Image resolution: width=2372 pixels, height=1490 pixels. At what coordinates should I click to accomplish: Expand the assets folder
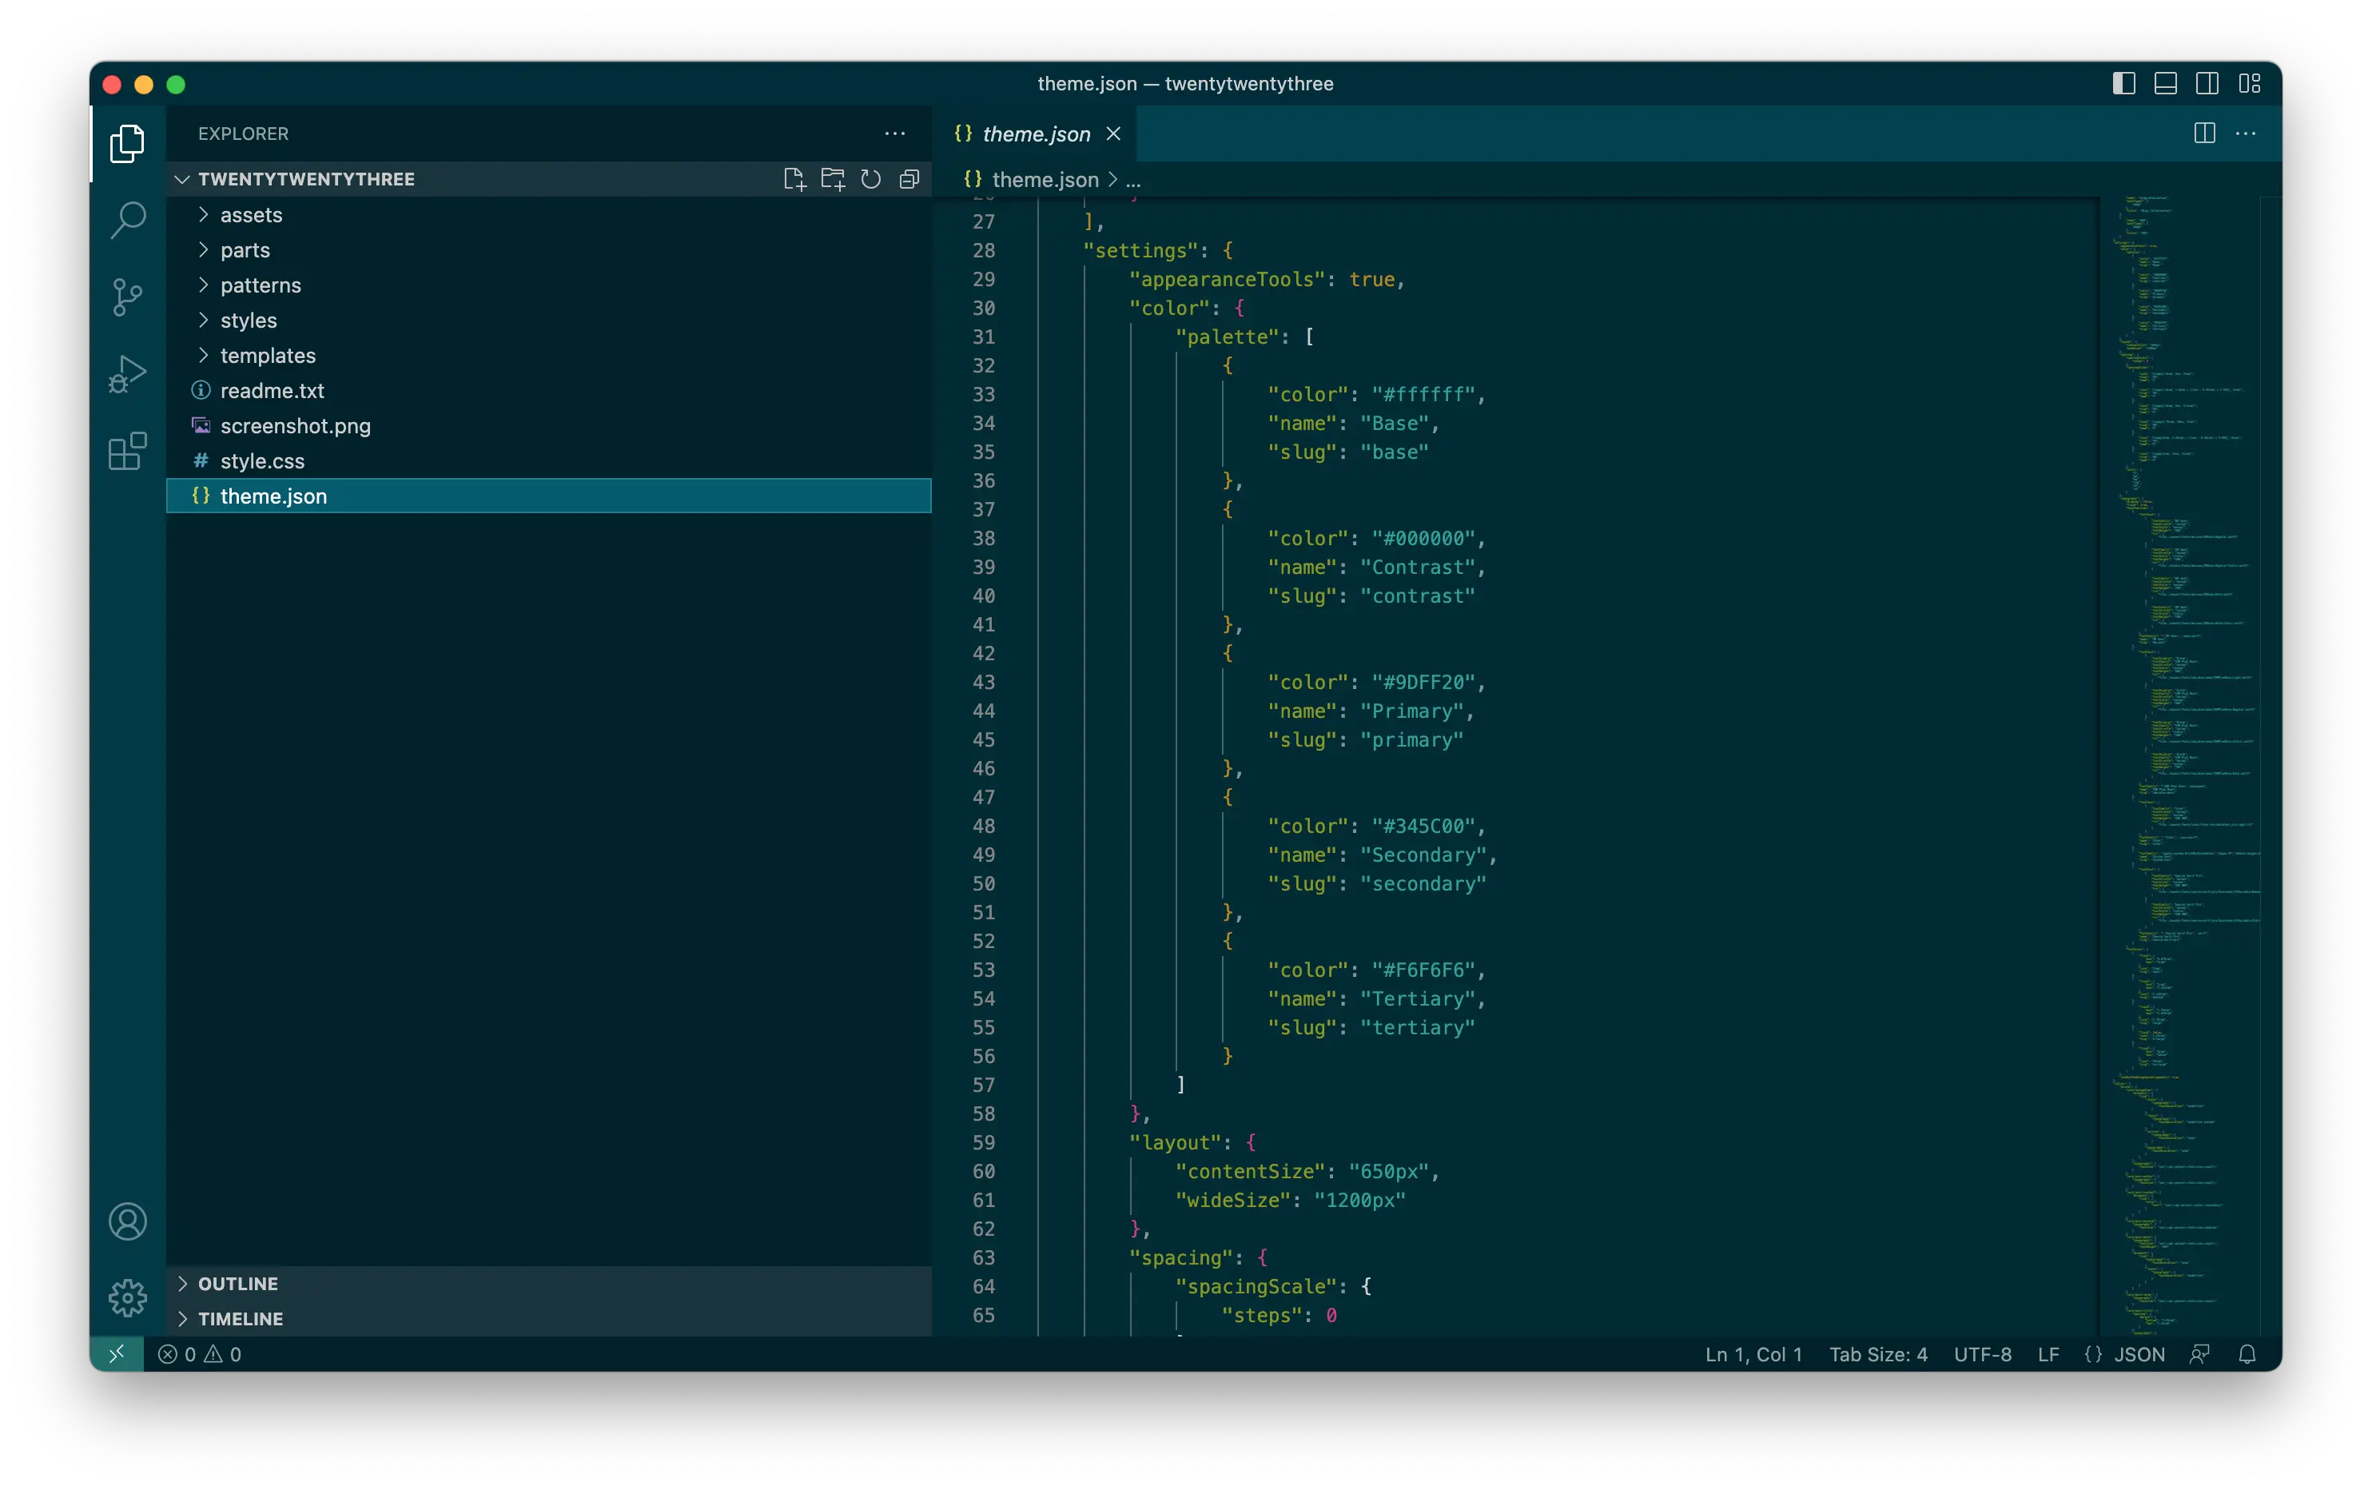point(549,215)
